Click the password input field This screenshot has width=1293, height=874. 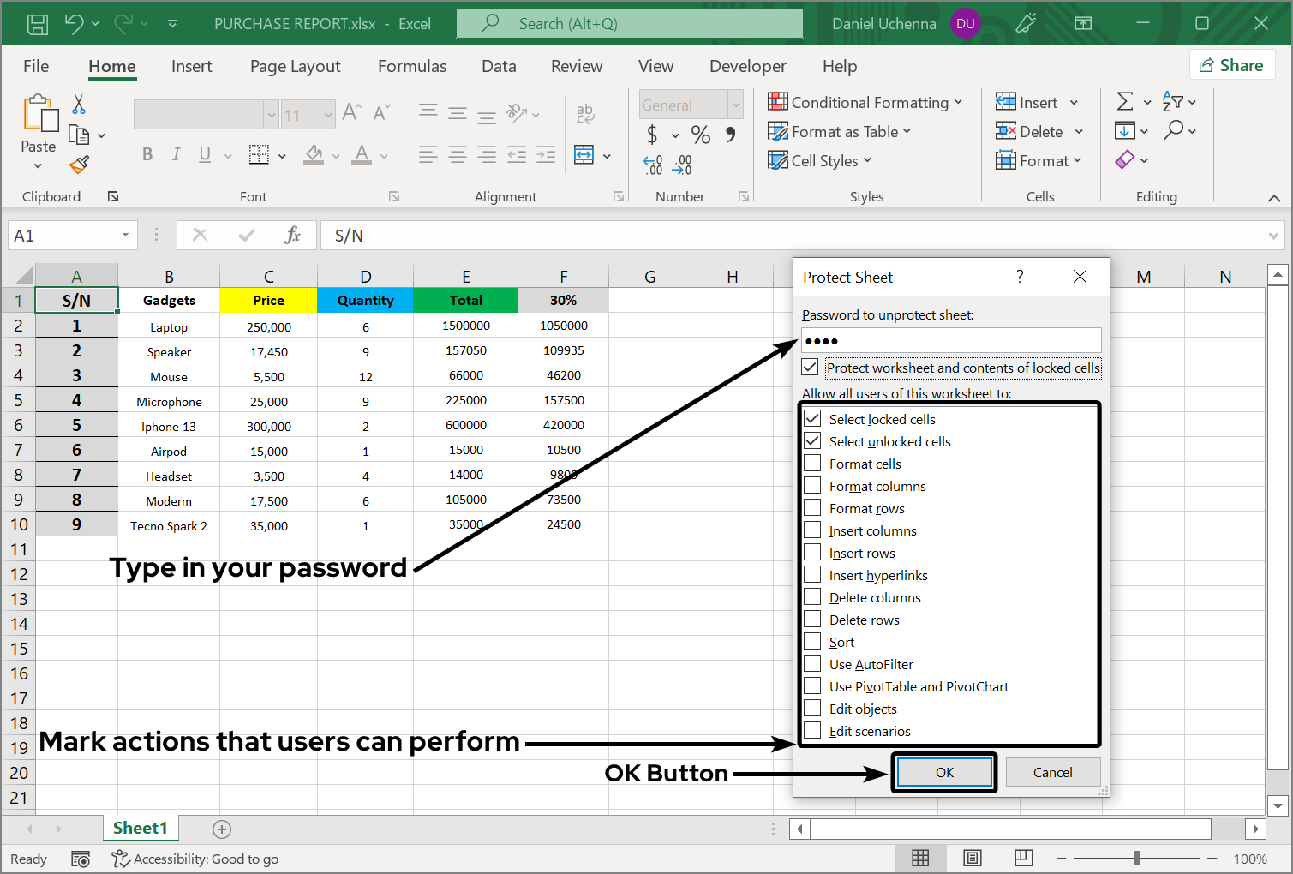pyautogui.click(x=950, y=340)
